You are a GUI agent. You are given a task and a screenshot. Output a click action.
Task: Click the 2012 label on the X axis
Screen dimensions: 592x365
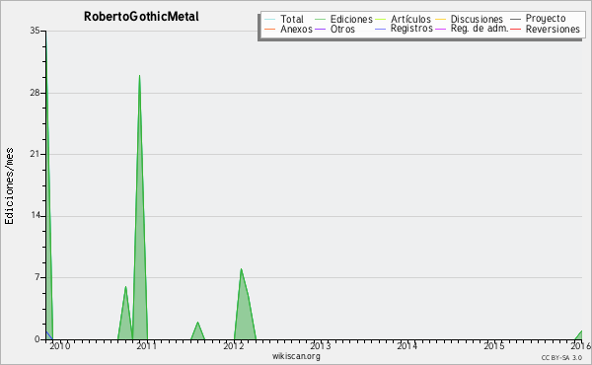point(233,345)
